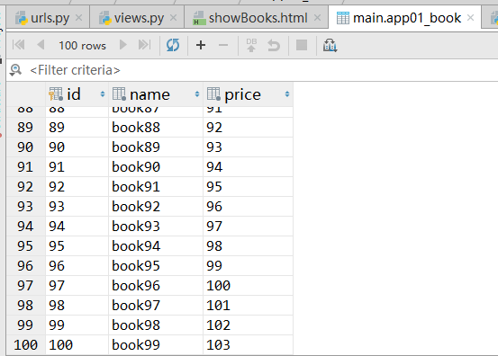
Task: Click the stop square icon
Action: tap(302, 45)
